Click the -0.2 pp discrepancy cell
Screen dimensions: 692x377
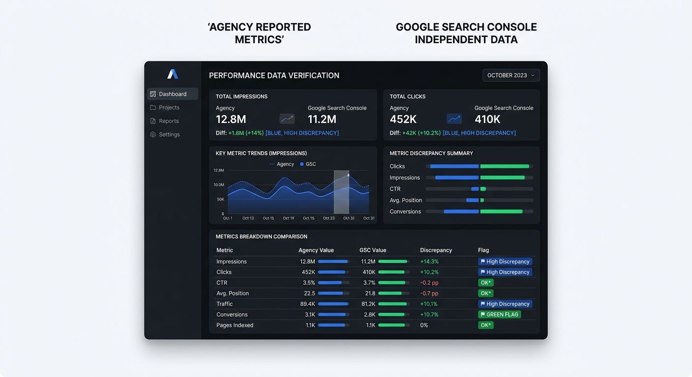point(429,283)
